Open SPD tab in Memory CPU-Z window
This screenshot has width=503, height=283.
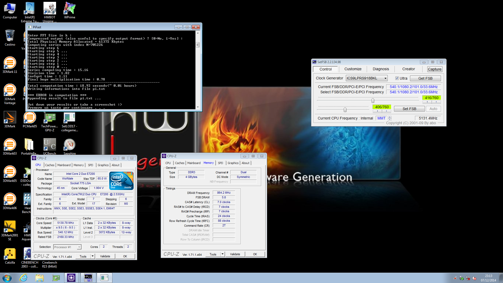(x=220, y=163)
